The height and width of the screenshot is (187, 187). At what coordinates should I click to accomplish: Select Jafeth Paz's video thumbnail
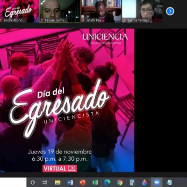point(101,11)
